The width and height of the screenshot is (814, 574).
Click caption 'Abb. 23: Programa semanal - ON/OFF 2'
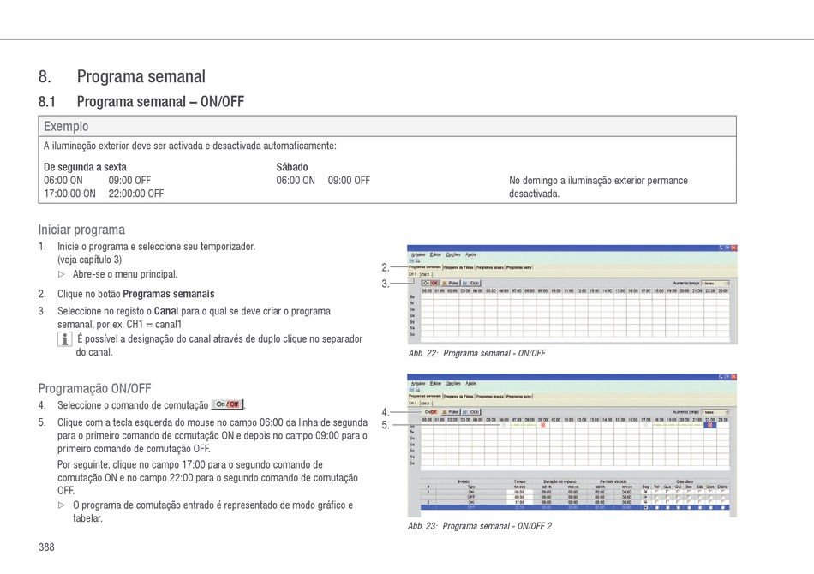pyautogui.click(x=480, y=526)
